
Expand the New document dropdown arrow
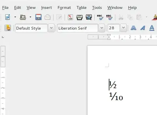coord(15,17)
